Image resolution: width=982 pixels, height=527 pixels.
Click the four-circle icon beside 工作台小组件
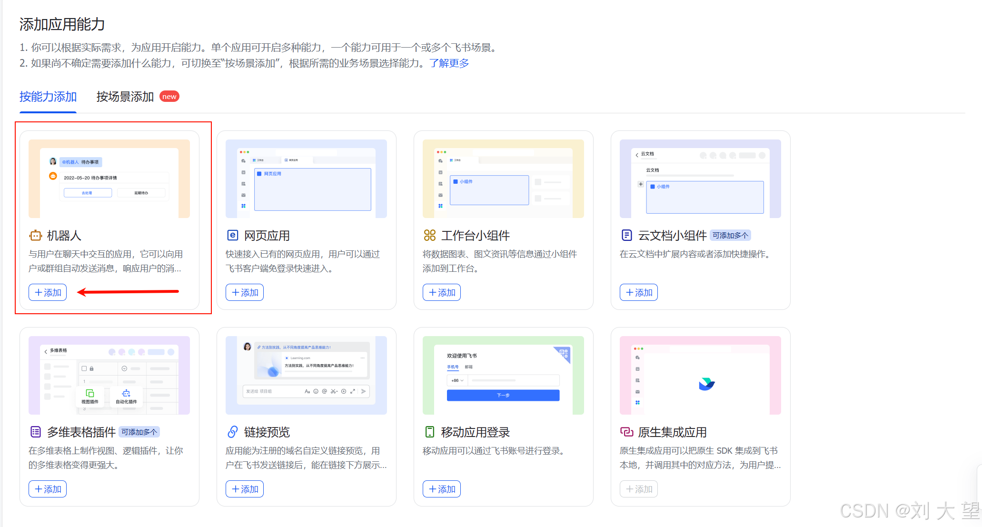[429, 235]
